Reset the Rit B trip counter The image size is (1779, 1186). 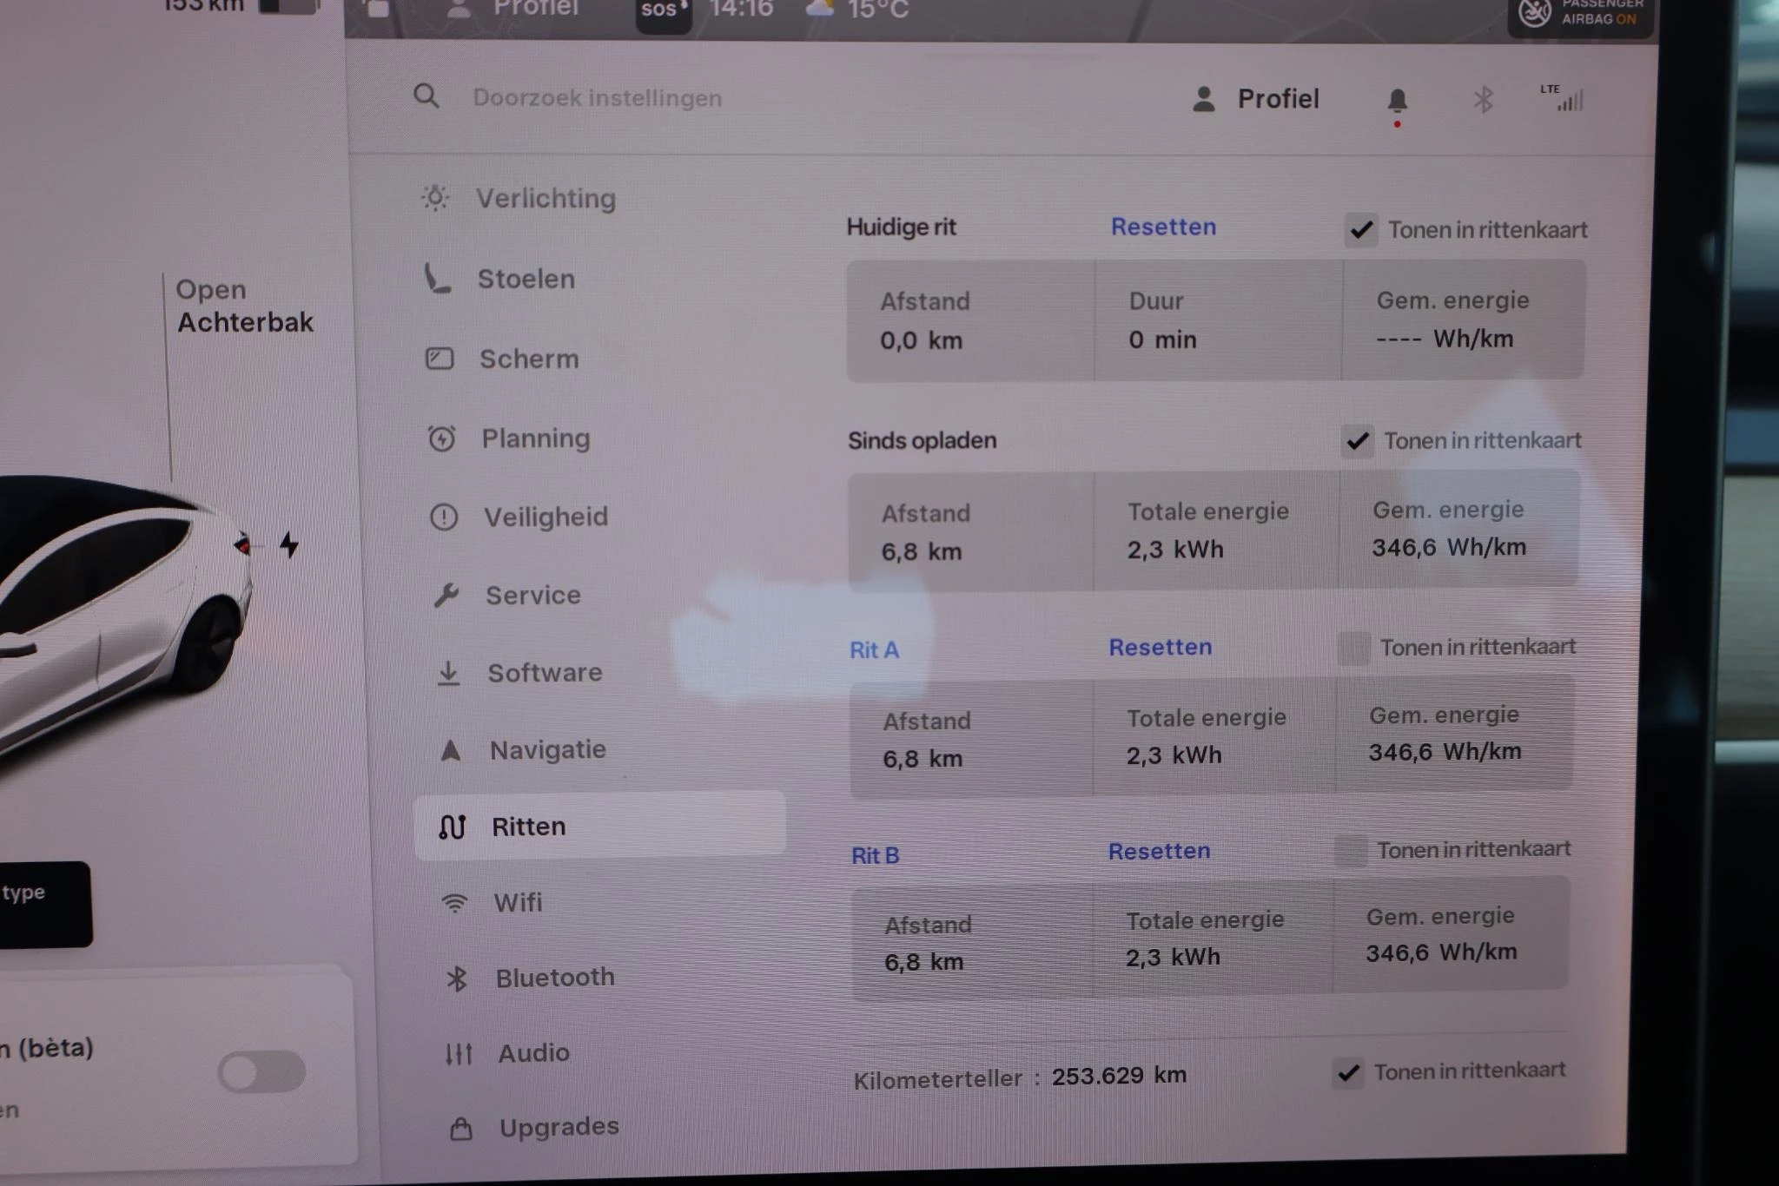point(1159,851)
